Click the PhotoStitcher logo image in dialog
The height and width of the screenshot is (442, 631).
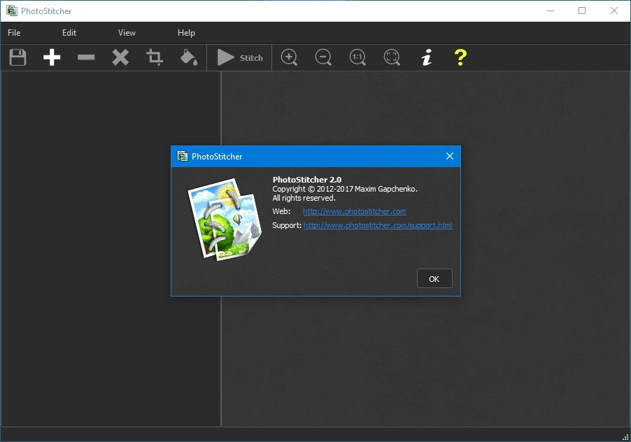(x=225, y=220)
